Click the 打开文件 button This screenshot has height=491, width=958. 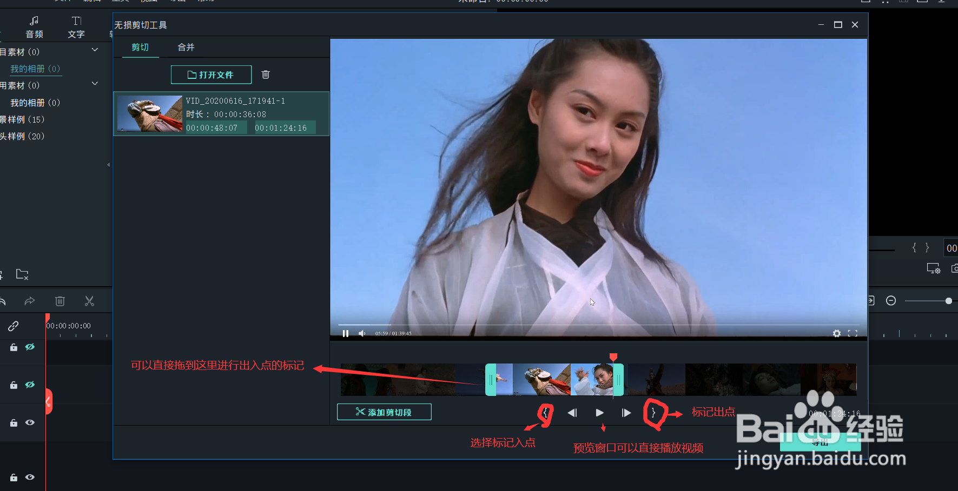tap(211, 75)
